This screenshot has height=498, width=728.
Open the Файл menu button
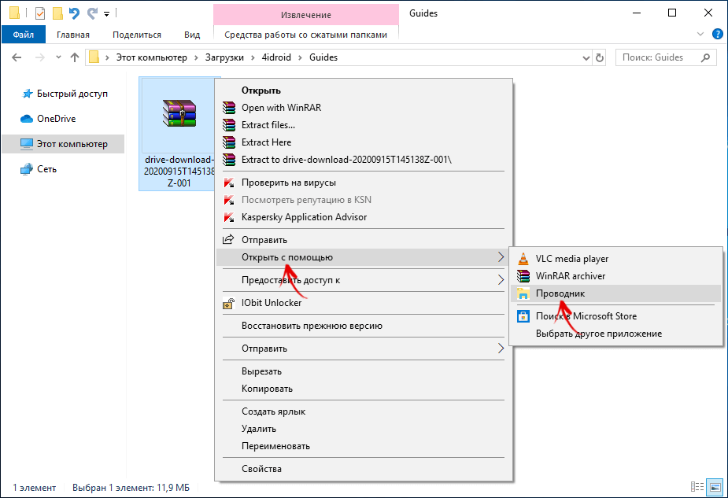click(x=23, y=35)
